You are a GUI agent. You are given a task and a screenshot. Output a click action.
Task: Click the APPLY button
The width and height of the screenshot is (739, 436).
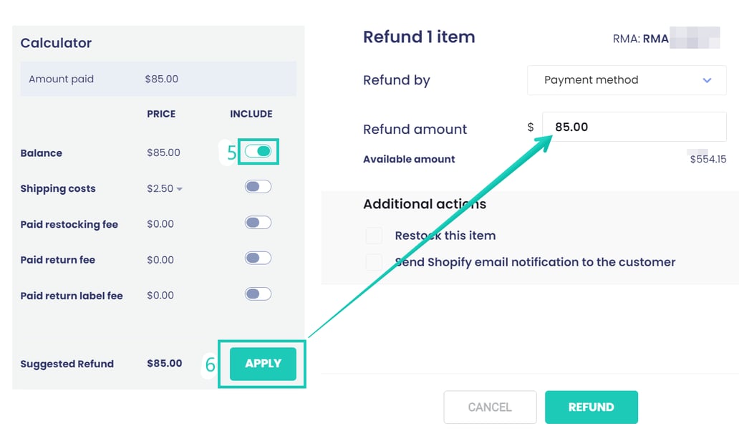(262, 364)
